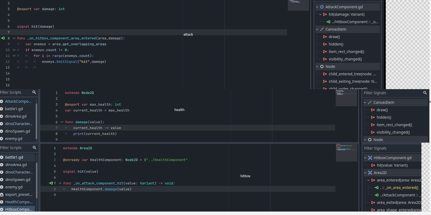Screen dimensions: 431x215
Task: Fold the 'for i in range' loop
Action: coord(14,56)
